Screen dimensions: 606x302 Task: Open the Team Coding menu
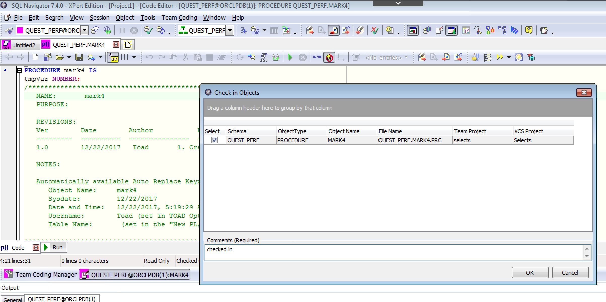coord(179,18)
